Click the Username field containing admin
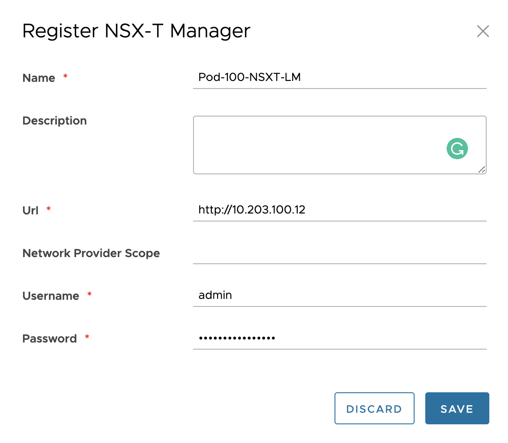Image resolution: width=508 pixels, height=443 pixels. point(339,295)
